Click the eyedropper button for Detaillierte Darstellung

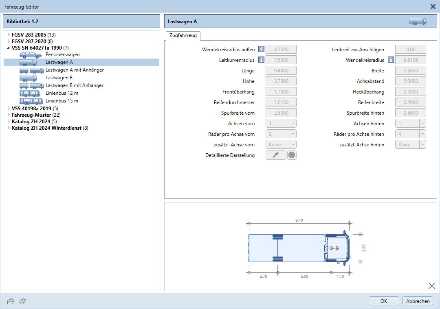click(276, 155)
